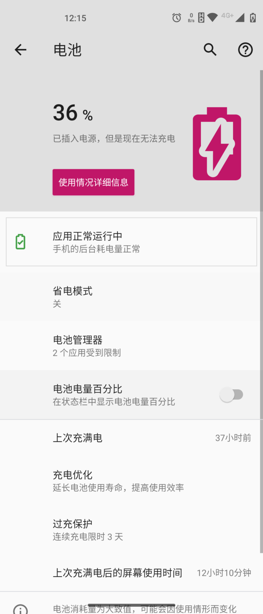Tap the info icon beside battery note
This screenshot has height=614, width=263.
20,609
